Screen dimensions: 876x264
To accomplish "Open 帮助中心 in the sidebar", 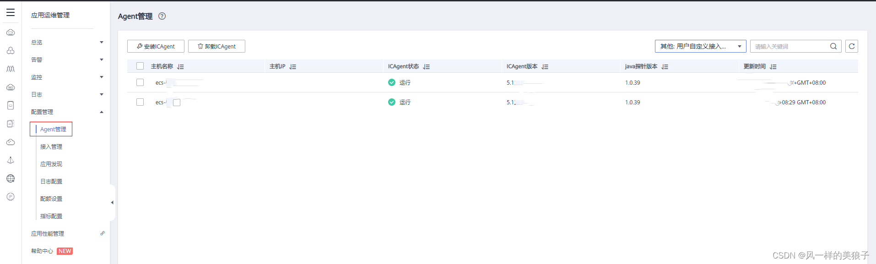I will (42, 251).
